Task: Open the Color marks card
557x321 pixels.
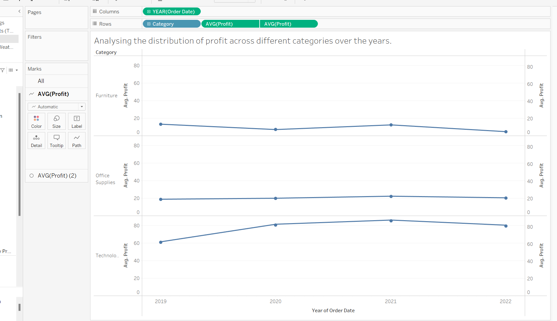Action: 36,121
